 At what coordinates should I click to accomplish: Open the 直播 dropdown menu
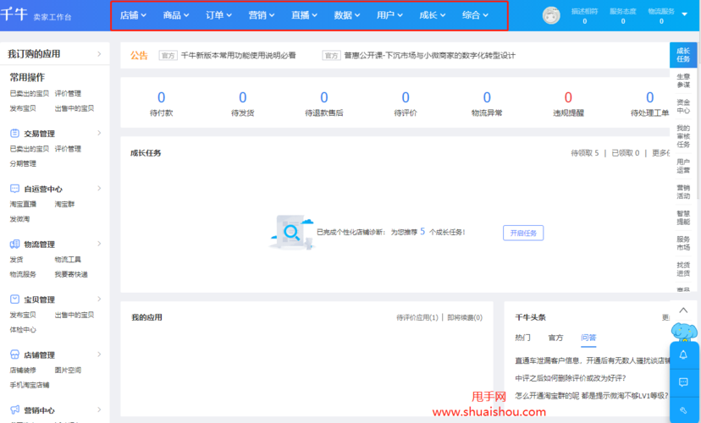pyautogui.click(x=304, y=15)
